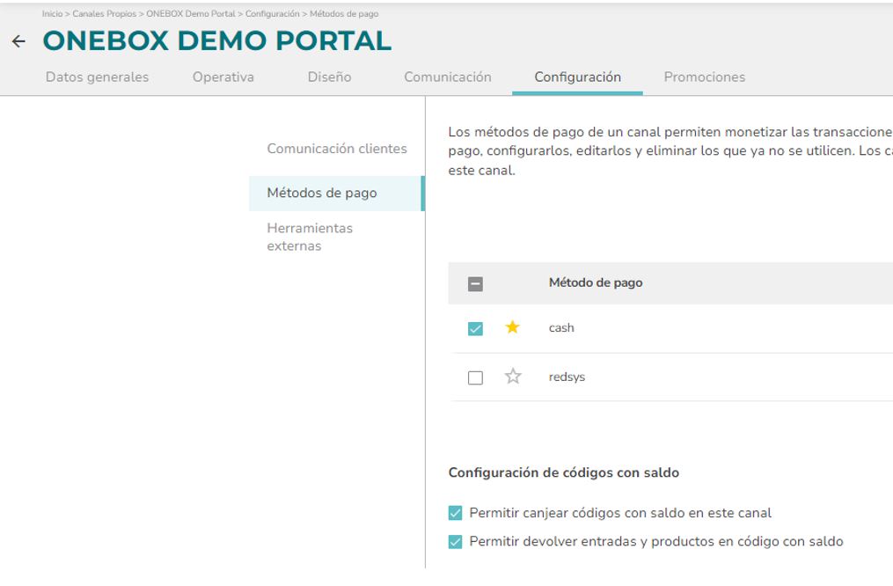The height and width of the screenshot is (586, 893).
Task: Uncheck Permitir devolver entradas y productos checkbox
Action: click(x=455, y=542)
